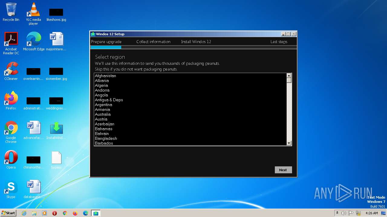
Task: Open Windows Media Player taskbar icon
Action: point(44,213)
